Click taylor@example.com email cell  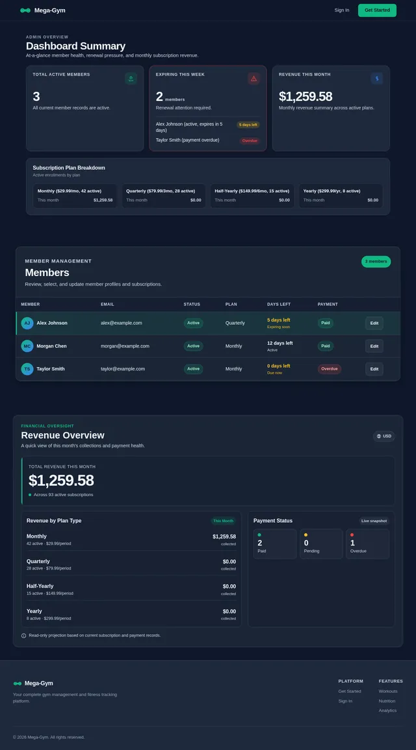click(x=123, y=368)
